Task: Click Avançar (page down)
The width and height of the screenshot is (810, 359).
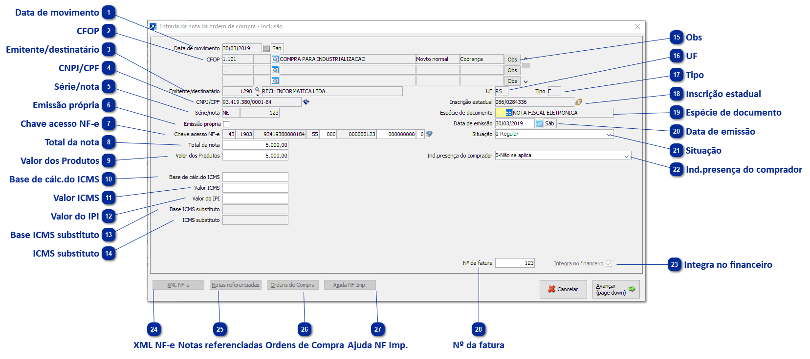Action: 616,289
